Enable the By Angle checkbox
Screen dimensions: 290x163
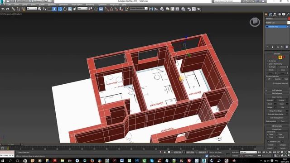(x=267, y=67)
